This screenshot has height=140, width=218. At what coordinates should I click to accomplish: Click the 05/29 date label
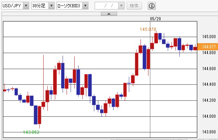coord(155,19)
